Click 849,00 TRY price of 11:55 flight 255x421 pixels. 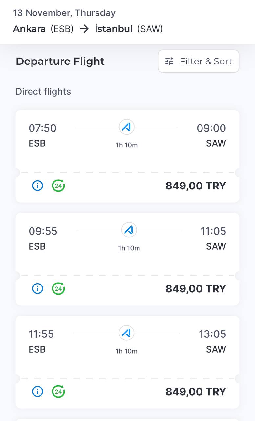(x=196, y=392)
